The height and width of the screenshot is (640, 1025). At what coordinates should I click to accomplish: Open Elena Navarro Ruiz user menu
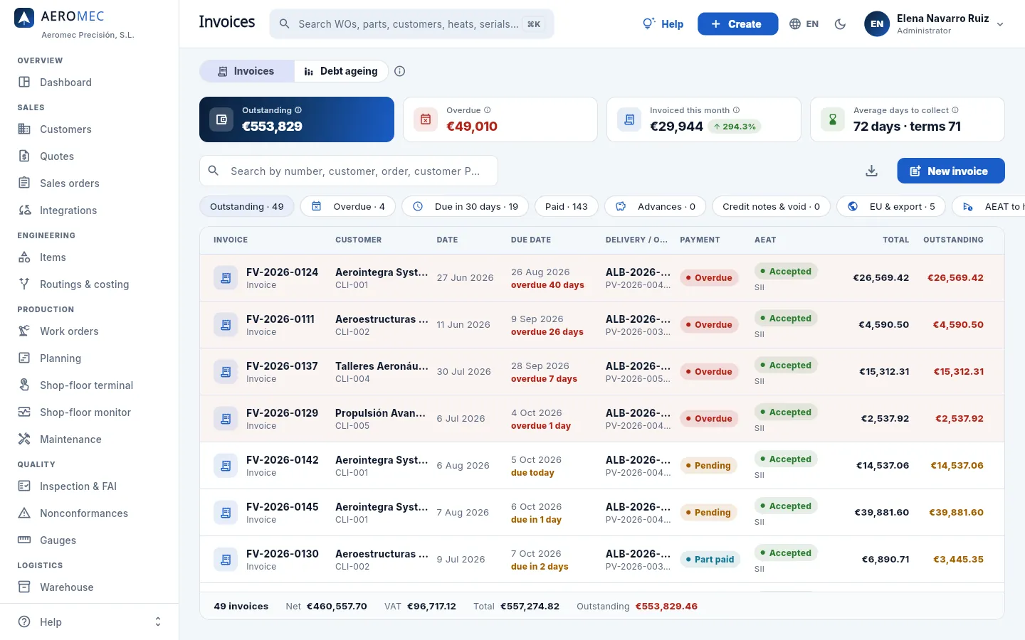click(x=934, y=24)
